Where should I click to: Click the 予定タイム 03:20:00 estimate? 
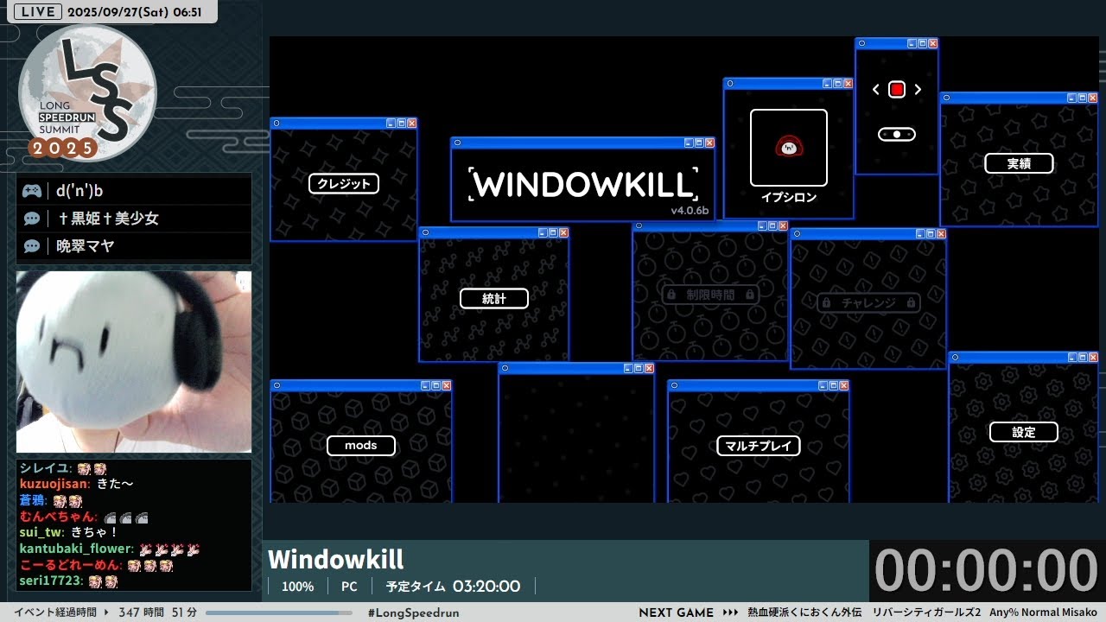(x=453, y=587)
